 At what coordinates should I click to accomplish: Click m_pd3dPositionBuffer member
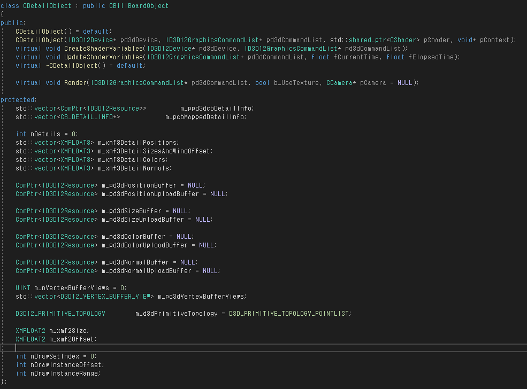[x=139, y=185]
